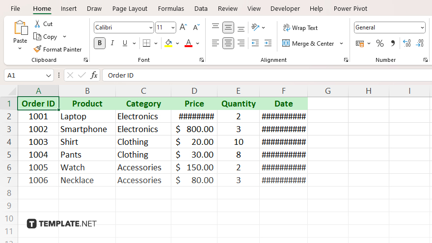Click the formula bar showing Order ID
The height and width of the screenshot is (243, 432).
(267, 75)
